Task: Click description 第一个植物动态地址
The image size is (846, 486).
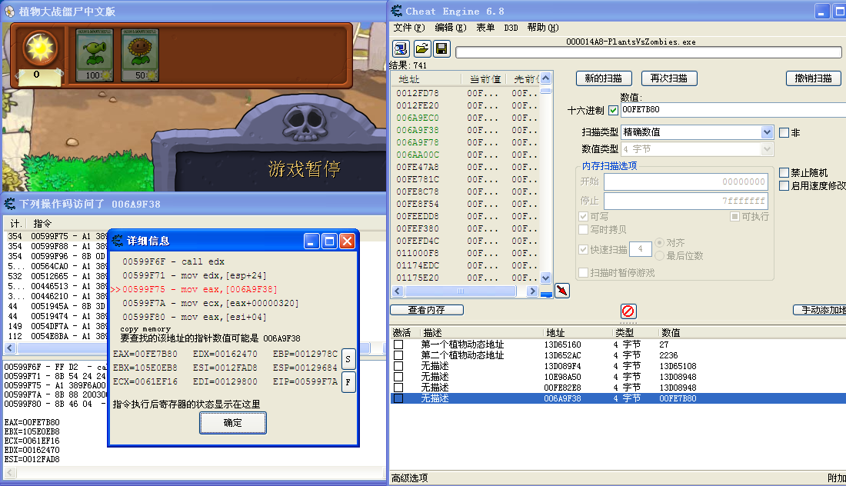Action: [x=462, y=345]
